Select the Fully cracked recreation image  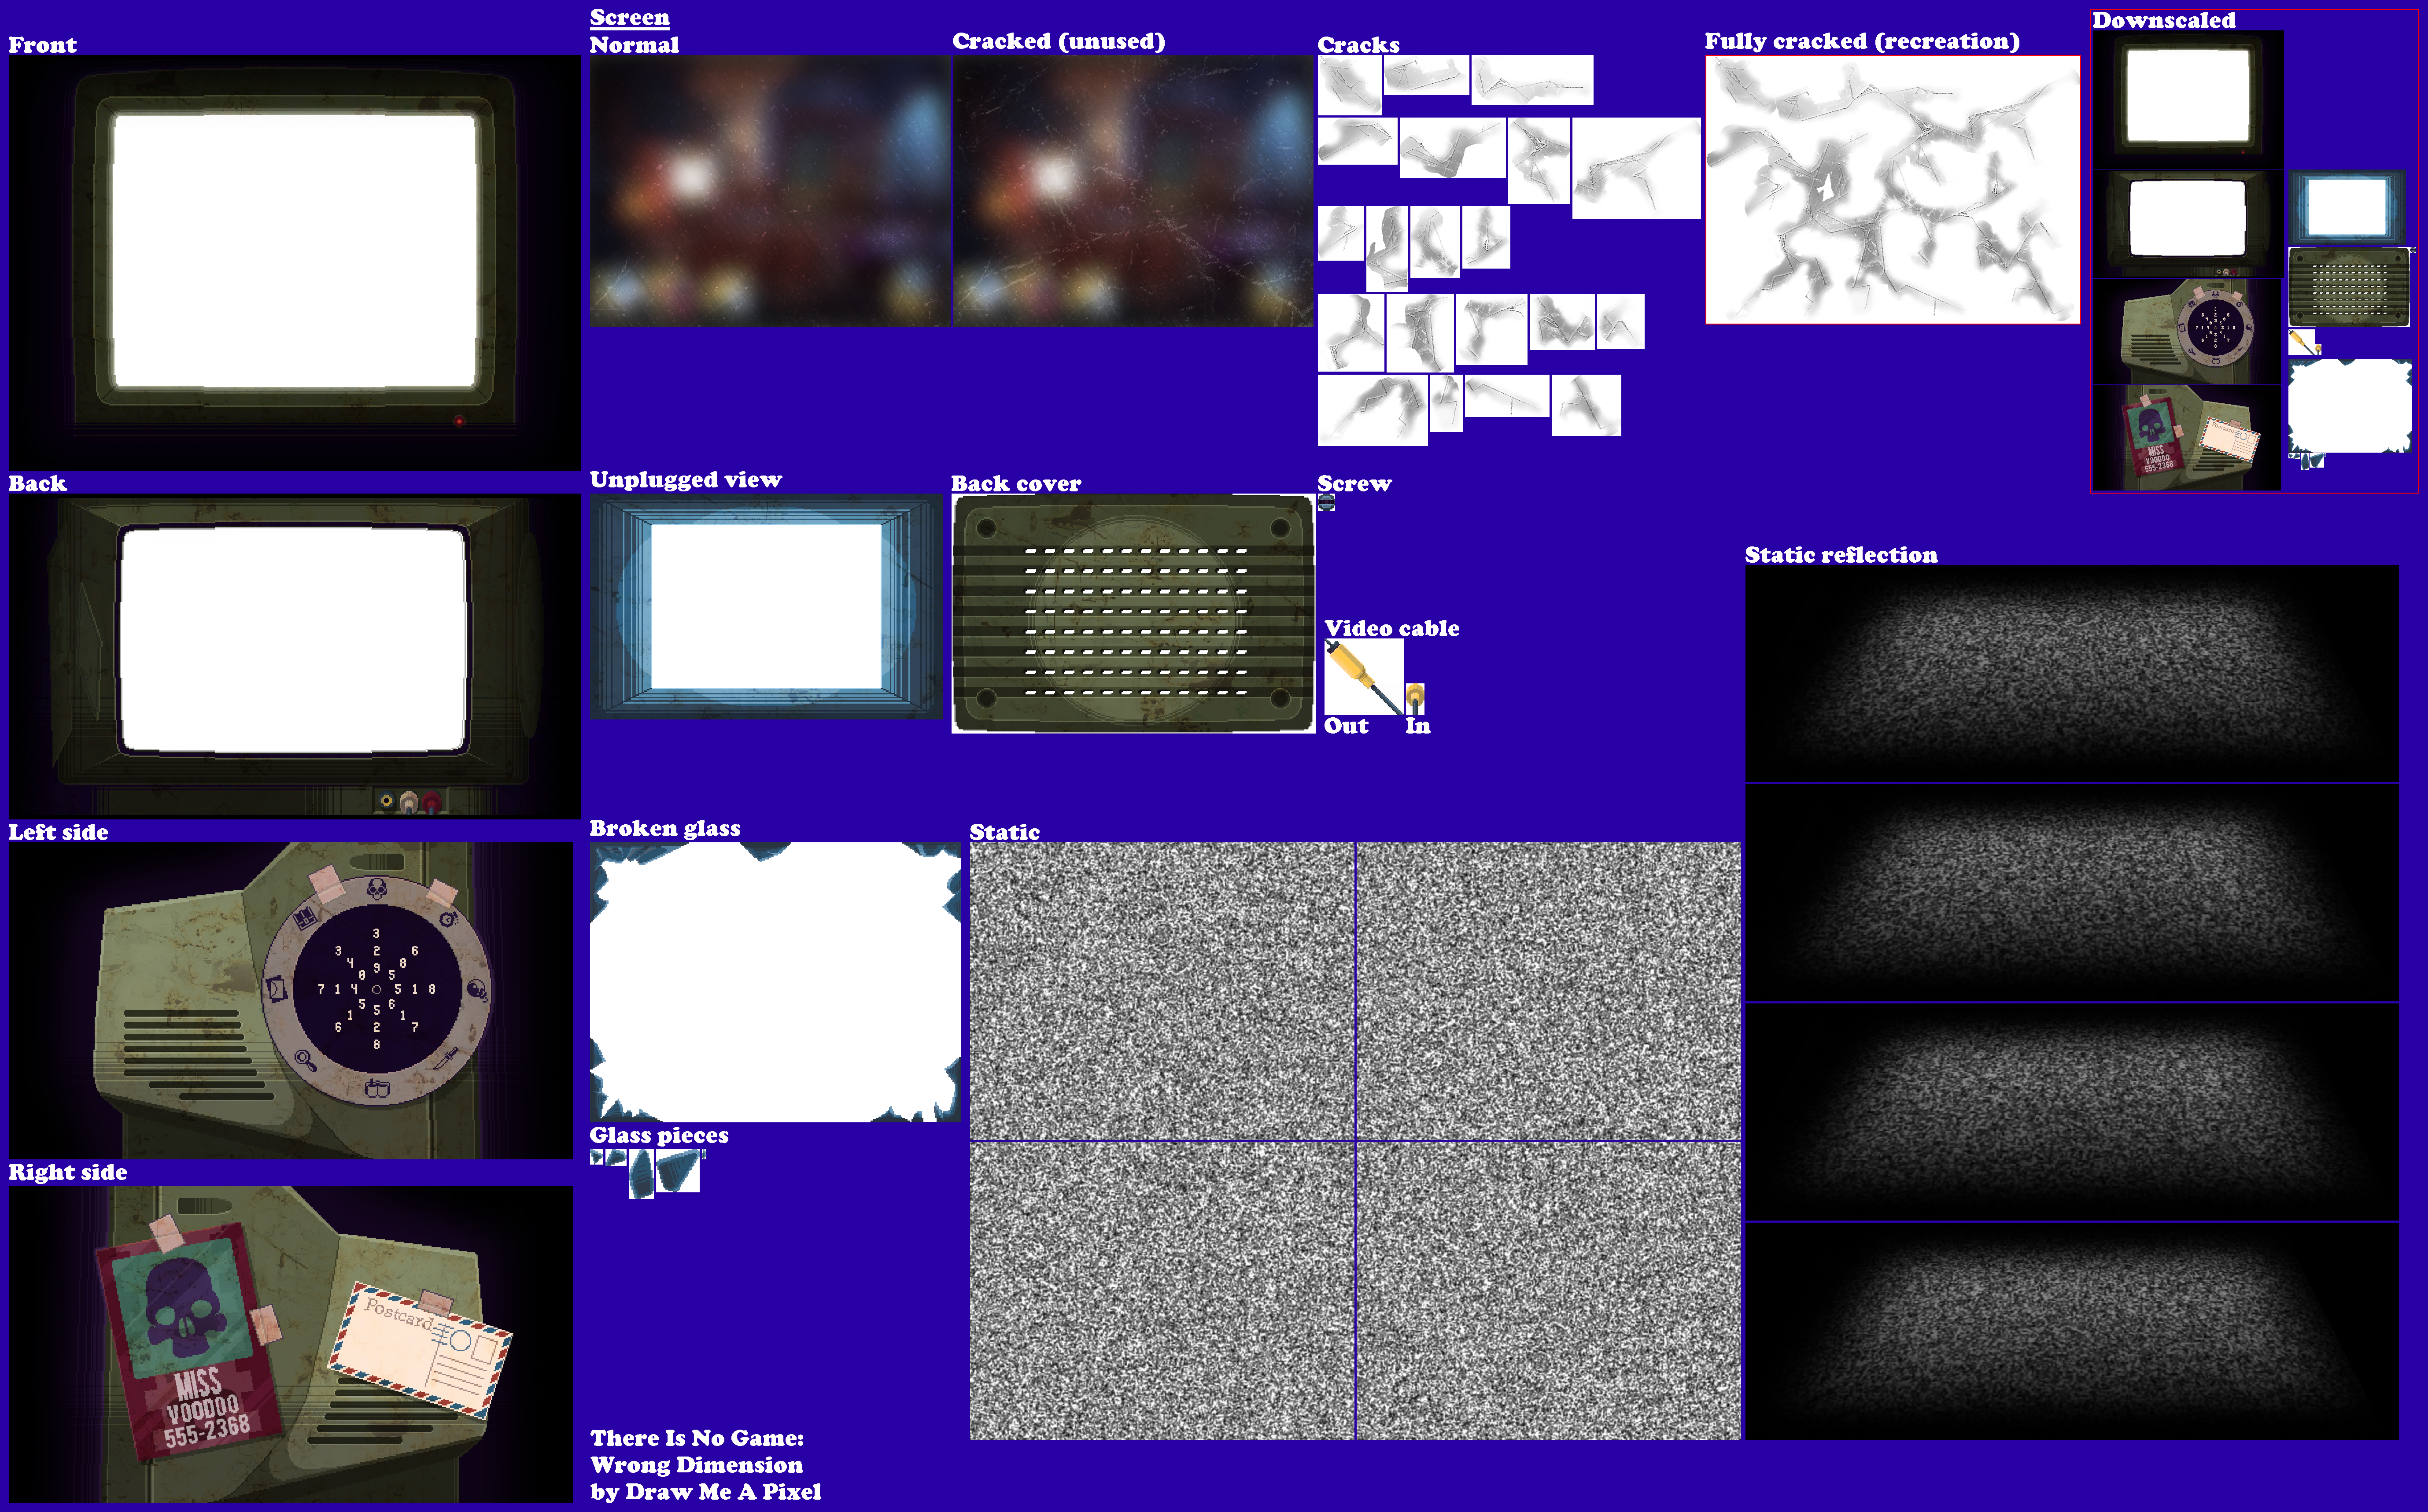pos(1892,190)
